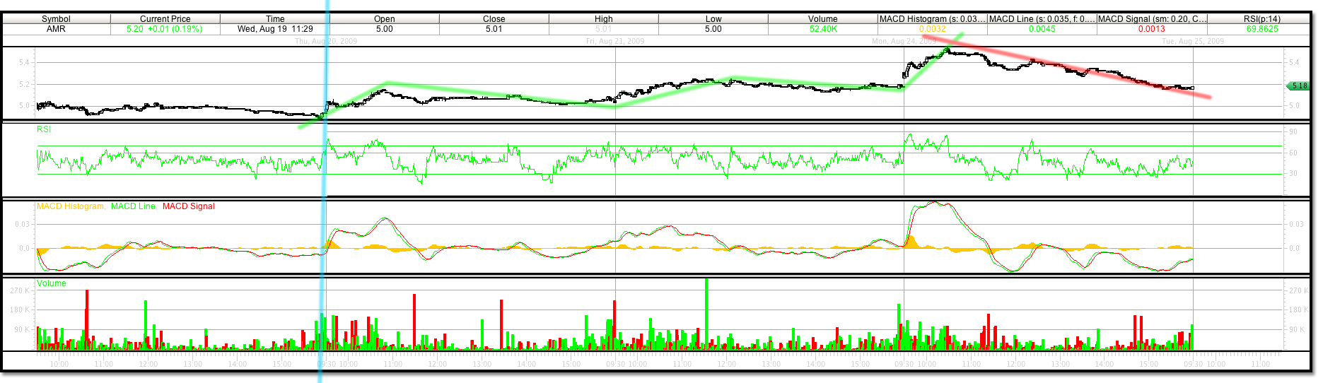Viewport: 1323px width, 383px height.
Task: Click the Open column header
Action: (385, 19)
